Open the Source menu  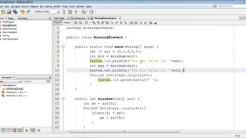pyautogui.click(x=25, y=7)
